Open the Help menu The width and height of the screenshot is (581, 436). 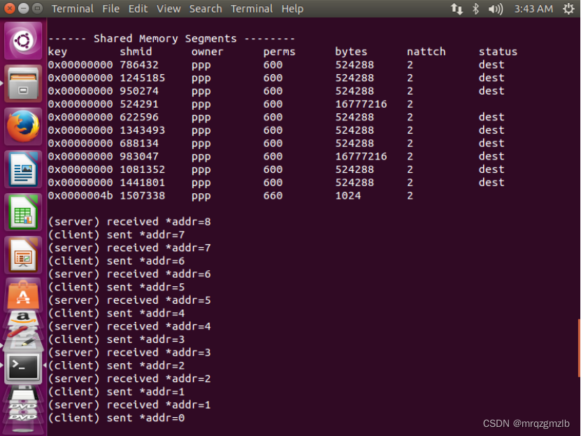pyautogui.click(x=292, y=8)
